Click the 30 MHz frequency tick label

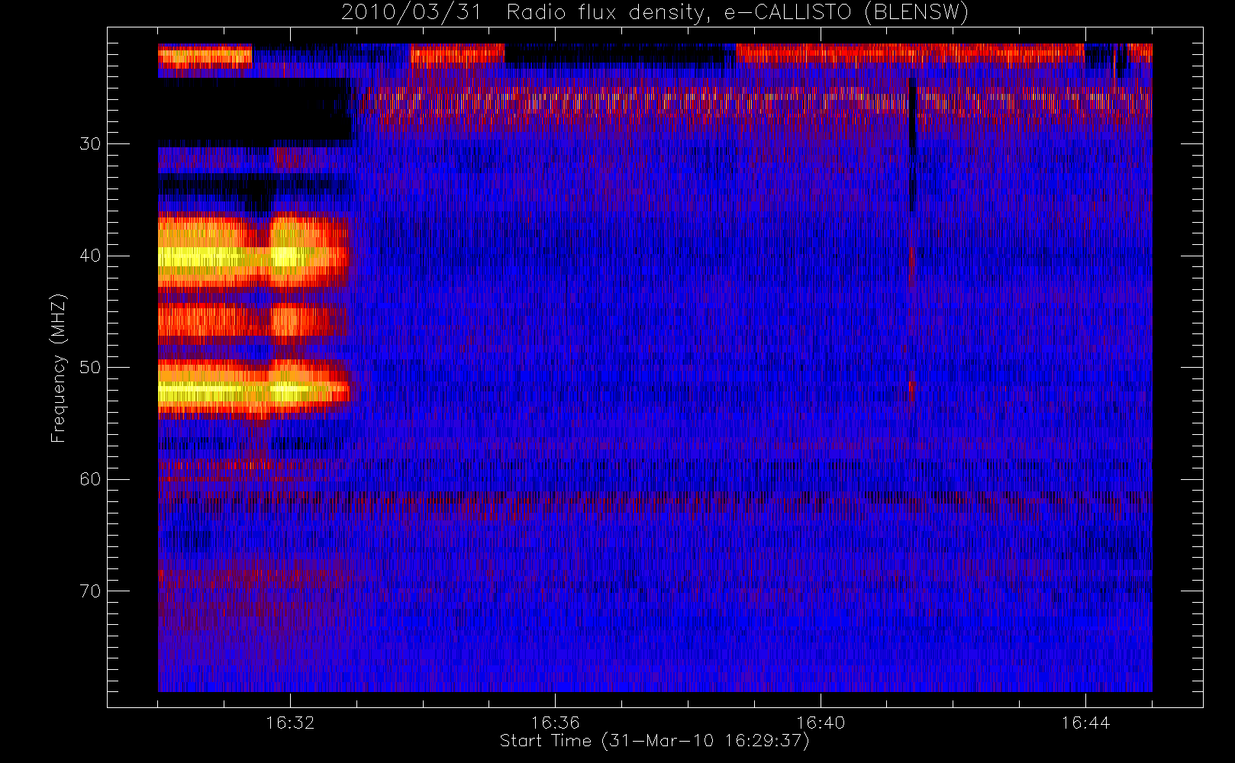click(x=90, y=144)
